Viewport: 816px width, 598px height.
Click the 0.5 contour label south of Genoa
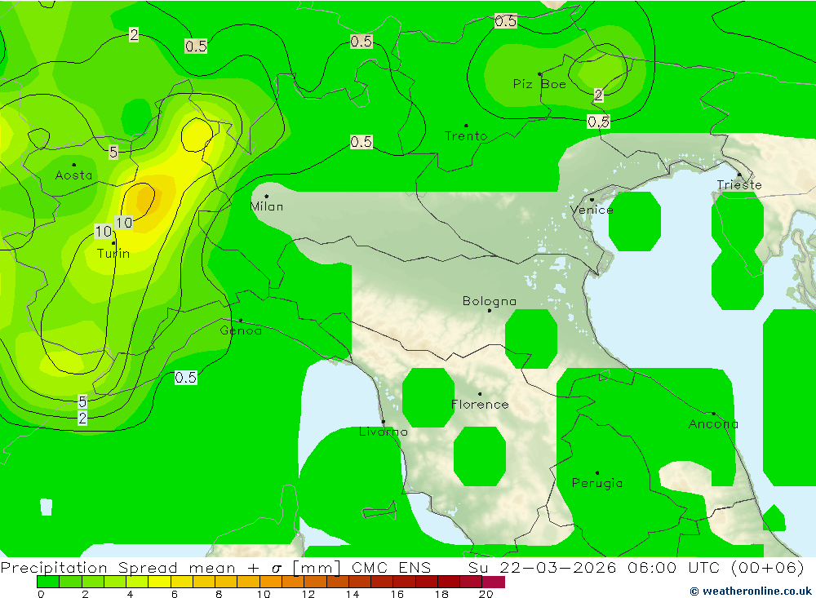(x=186, y=378)
